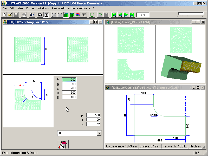Close the v11.3d child window

pyautogui.click(x=203, y=22)
